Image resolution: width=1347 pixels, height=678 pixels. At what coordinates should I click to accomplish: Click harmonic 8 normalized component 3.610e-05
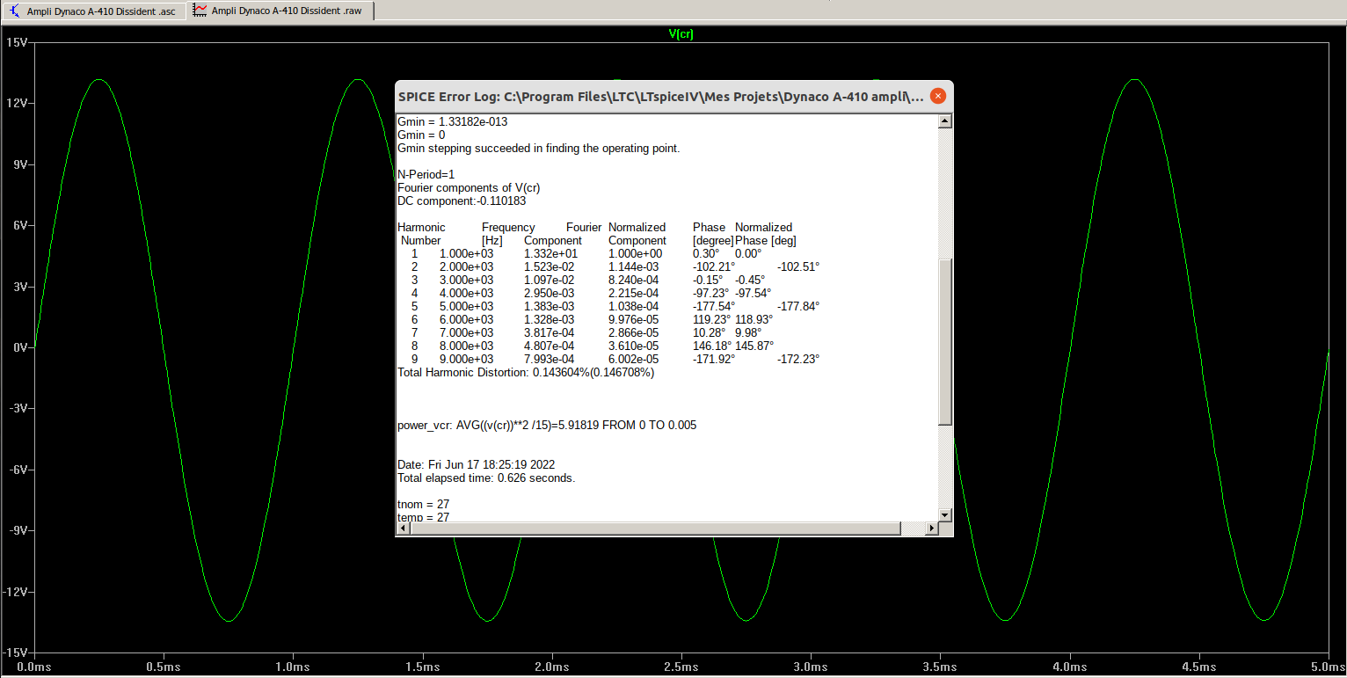point(635,346)
